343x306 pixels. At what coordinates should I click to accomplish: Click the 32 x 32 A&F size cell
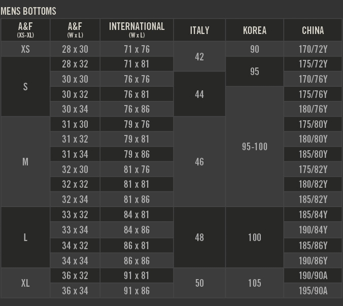75,184
